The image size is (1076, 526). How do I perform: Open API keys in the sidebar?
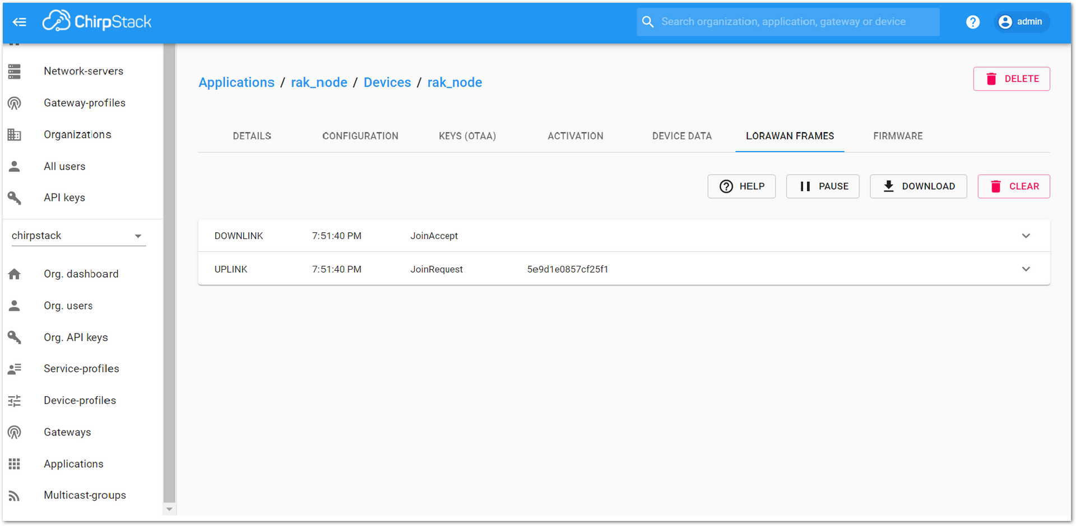tap(64, 198)
